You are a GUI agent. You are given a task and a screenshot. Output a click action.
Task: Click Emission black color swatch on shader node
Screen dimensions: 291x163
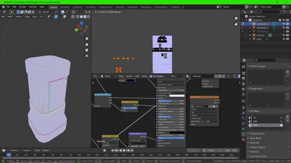click(x=177, y=133)
